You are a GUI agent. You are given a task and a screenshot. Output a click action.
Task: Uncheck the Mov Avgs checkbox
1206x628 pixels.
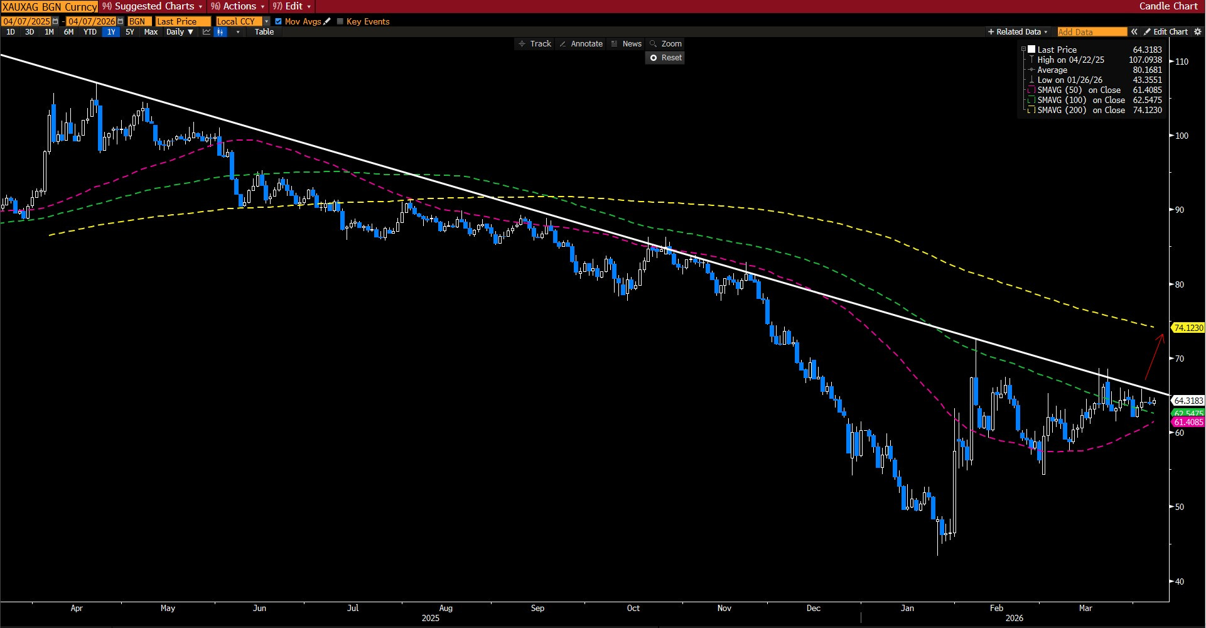click(x=279, y=21)
